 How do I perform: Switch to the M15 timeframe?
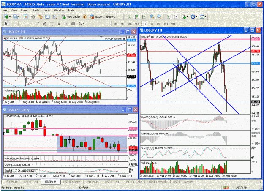[x=130, y=24]
